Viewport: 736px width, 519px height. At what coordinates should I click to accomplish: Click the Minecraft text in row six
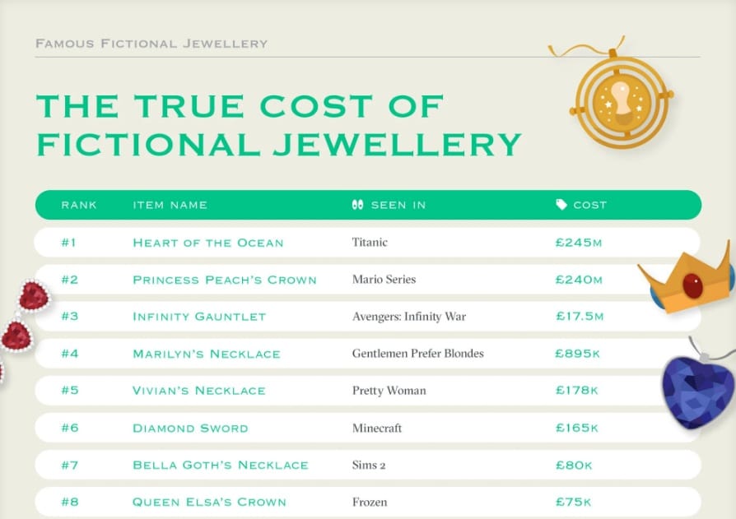377,428
